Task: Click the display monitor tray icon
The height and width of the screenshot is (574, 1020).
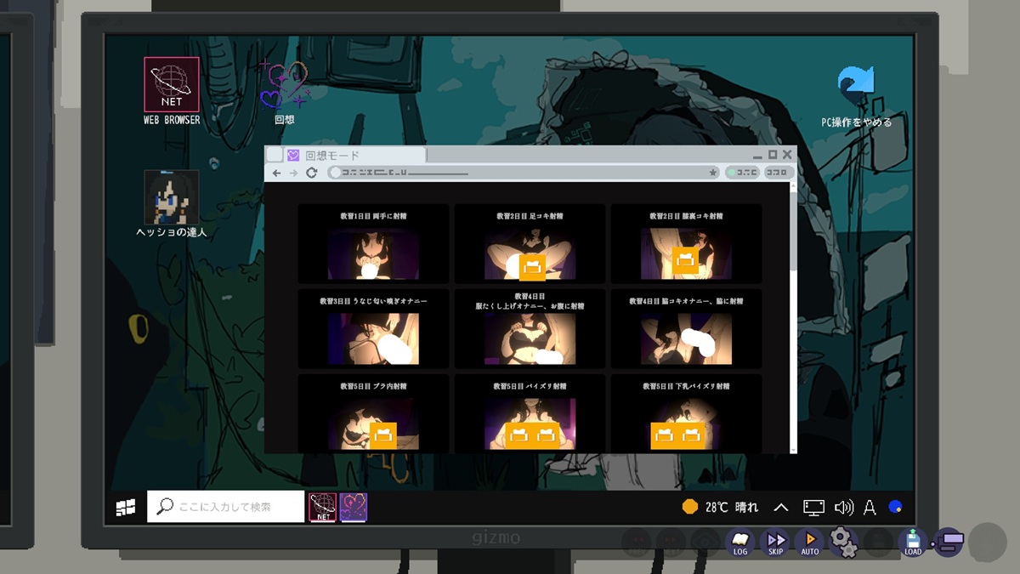Action: click(813, 508)
